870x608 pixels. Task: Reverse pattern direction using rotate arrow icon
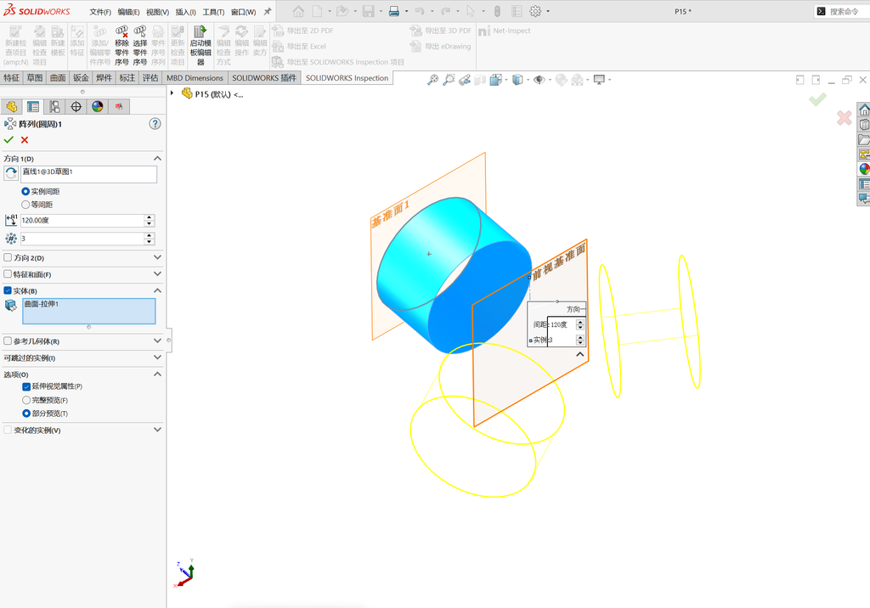10,173
